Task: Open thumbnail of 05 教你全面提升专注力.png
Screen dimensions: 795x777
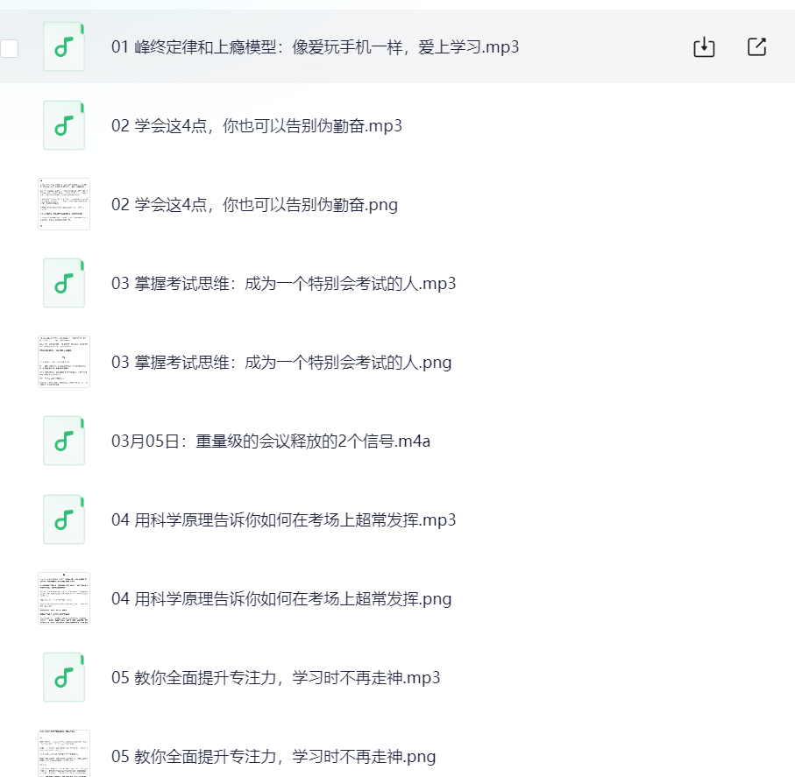Action: [64, 753]
